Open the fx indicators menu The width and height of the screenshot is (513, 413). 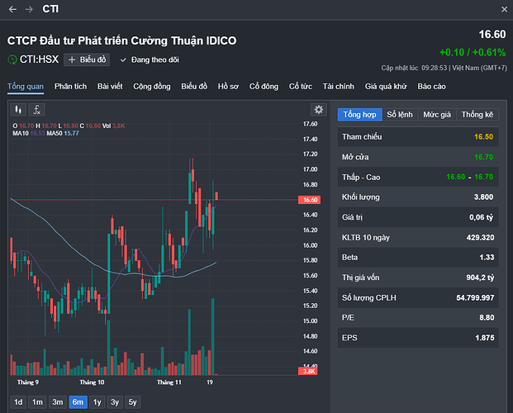point(36,110)
